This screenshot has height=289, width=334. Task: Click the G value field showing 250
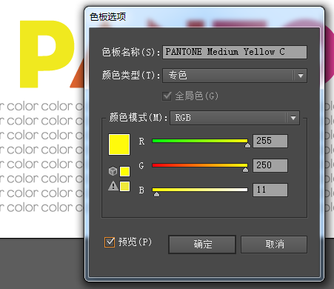point(270,165)
